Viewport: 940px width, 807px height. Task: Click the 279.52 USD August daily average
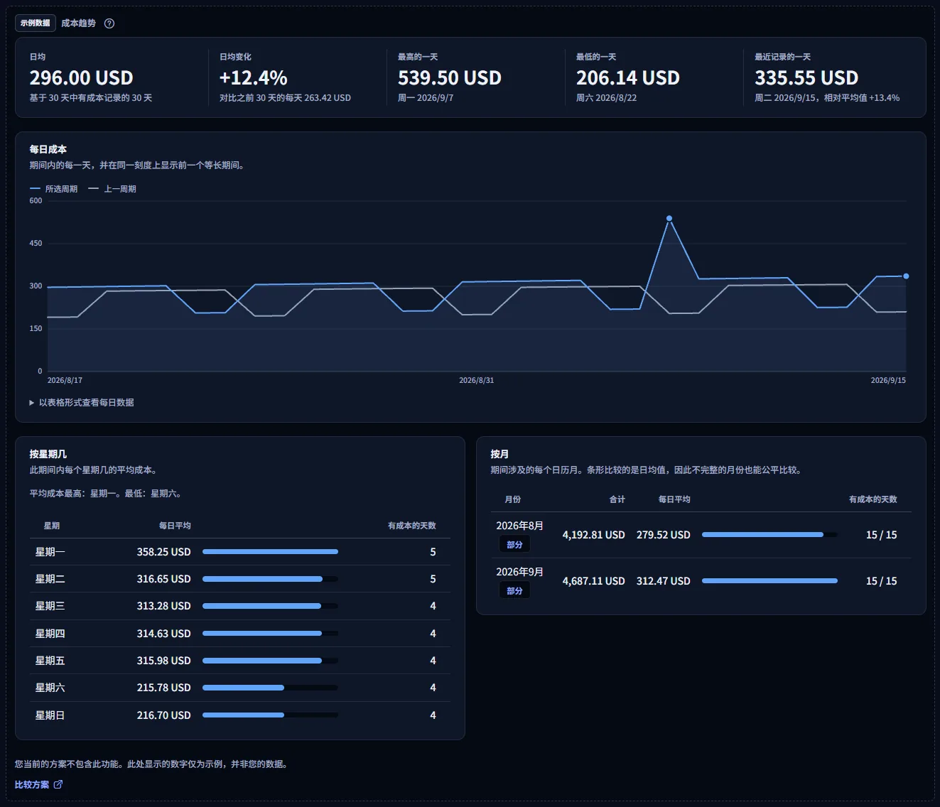[664, 535]
